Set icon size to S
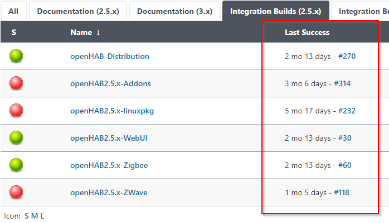This screenshot has height=223, width=389. (27, 216)
